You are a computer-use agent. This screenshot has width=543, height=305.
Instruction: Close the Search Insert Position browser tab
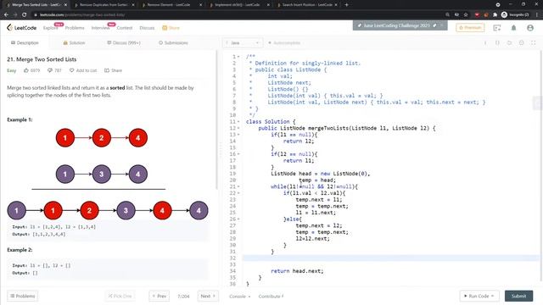pyautogui.click(x=336, y=5)
